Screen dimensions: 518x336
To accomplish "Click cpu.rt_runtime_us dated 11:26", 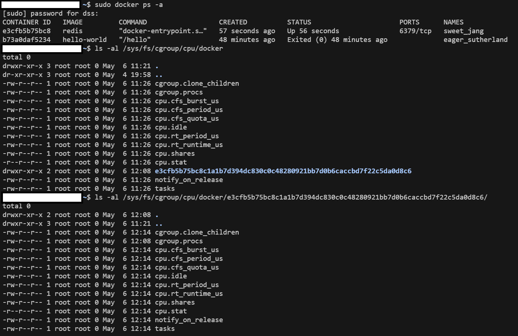I will [189, 145].
